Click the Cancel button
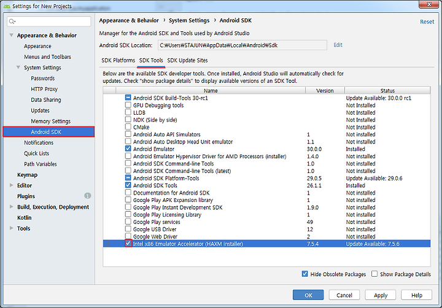442x308 pixels. coord(344,295)
